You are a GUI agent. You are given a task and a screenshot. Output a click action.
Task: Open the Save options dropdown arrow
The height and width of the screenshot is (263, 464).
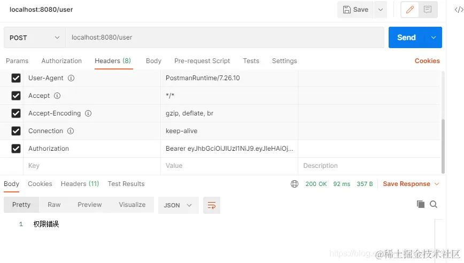(381, 10)
